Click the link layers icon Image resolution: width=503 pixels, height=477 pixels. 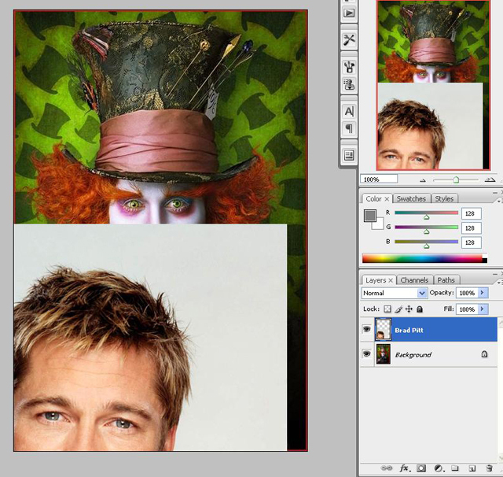coord(387,468)
